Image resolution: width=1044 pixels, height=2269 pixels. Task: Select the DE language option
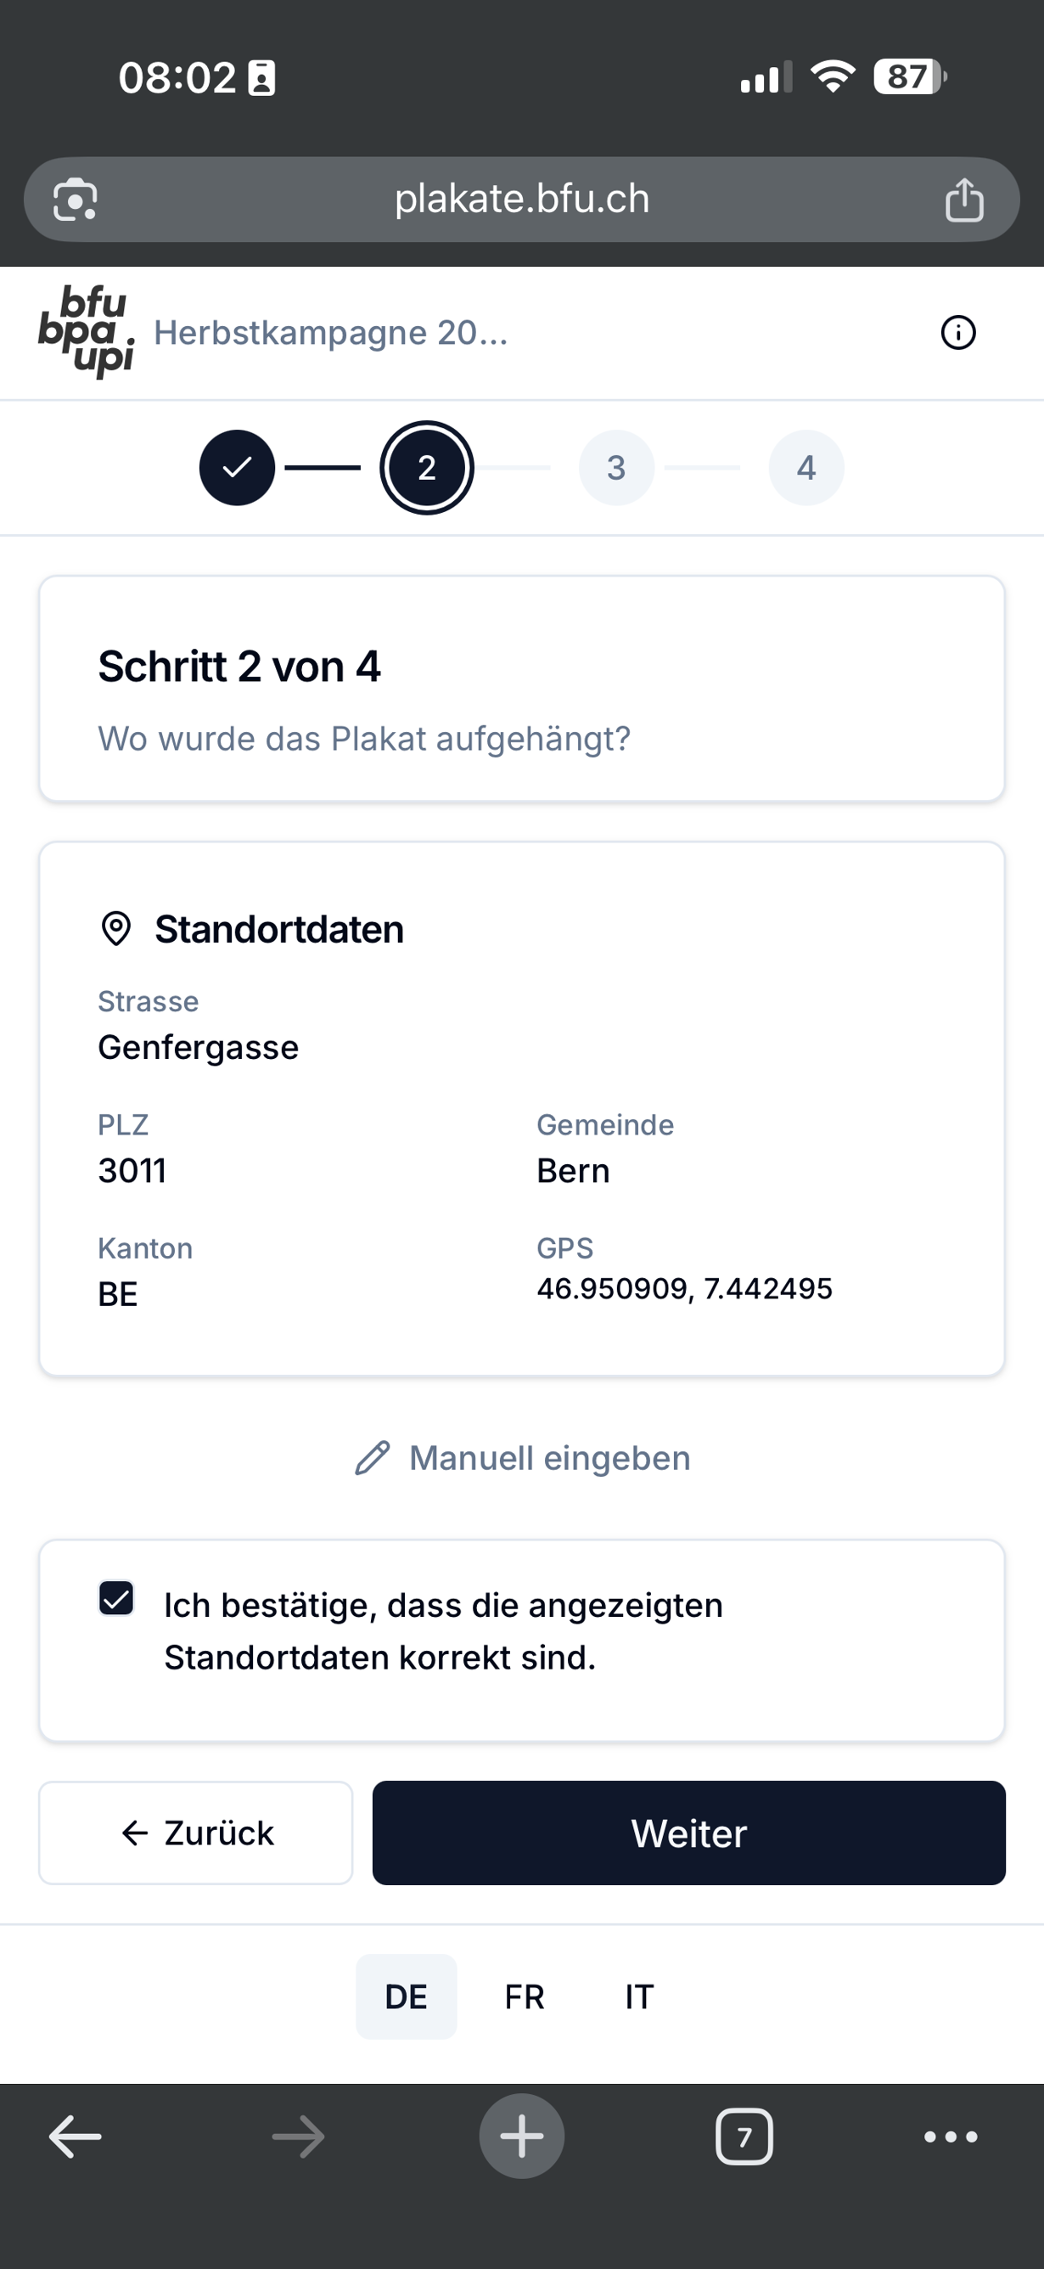click(406, 1996)
